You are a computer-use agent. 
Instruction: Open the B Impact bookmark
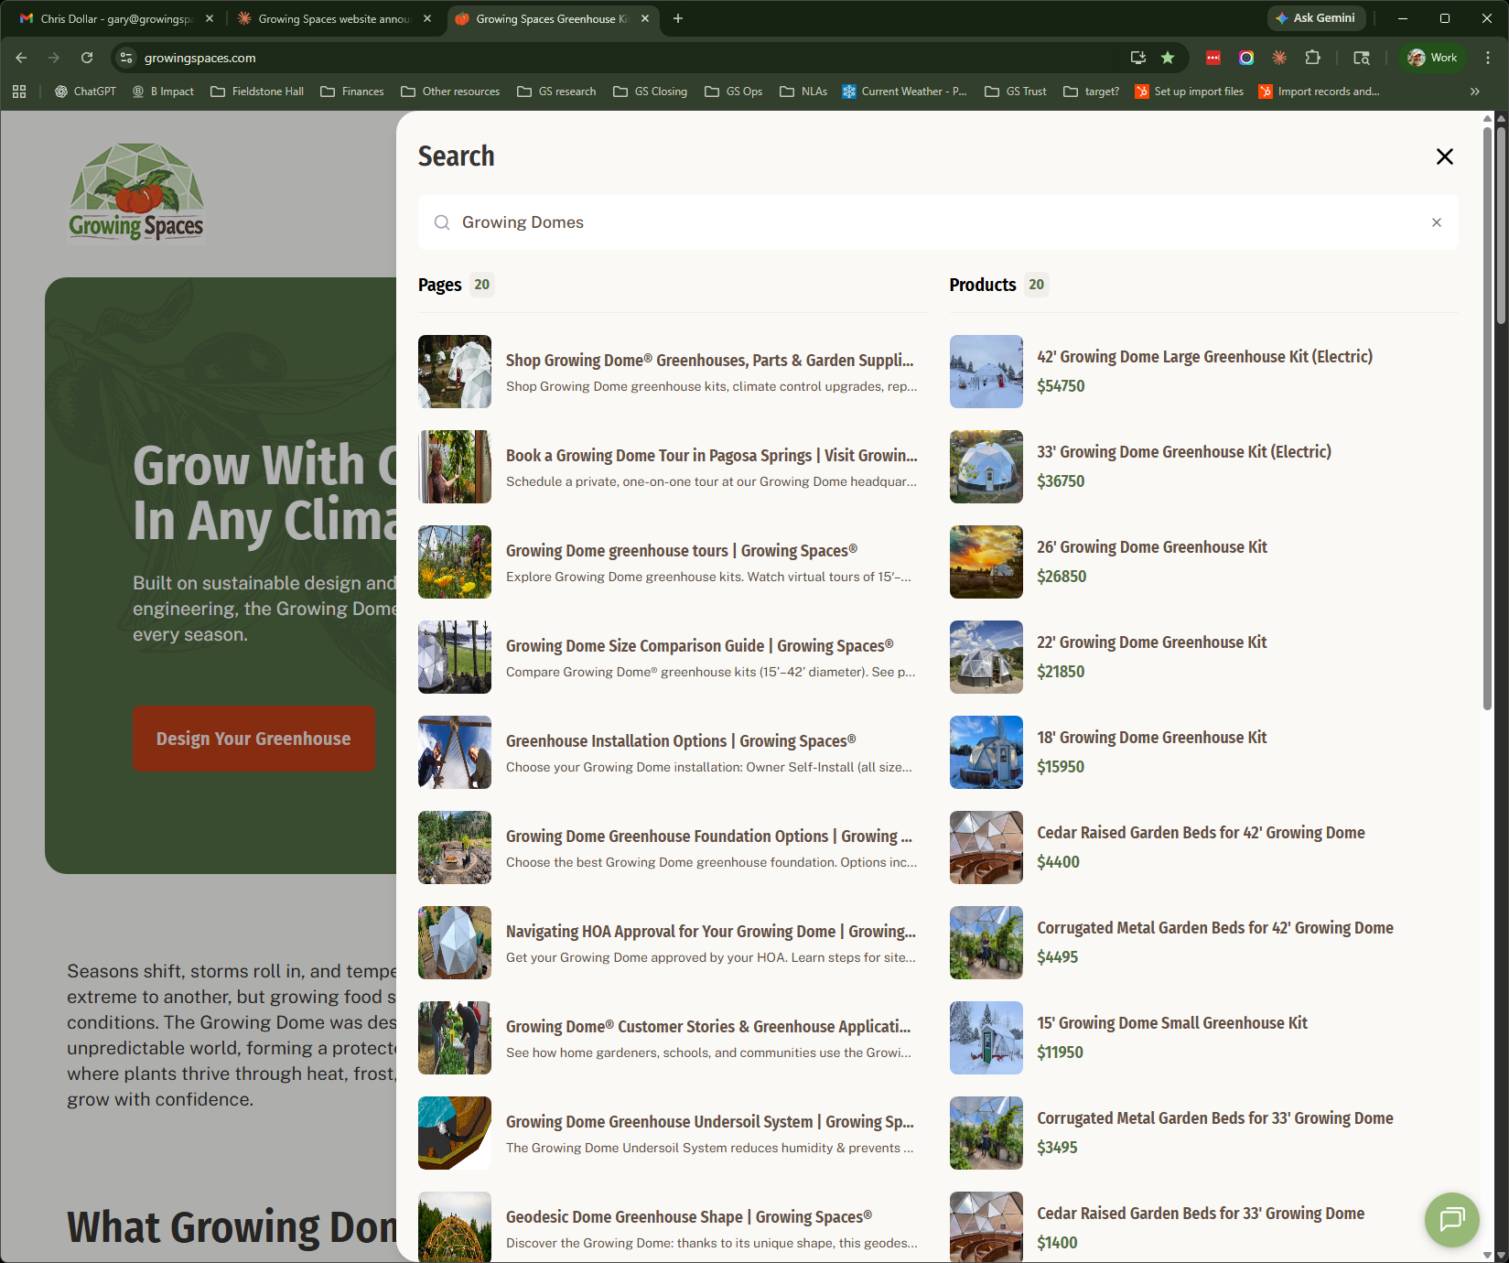click(x=163, y=92)
